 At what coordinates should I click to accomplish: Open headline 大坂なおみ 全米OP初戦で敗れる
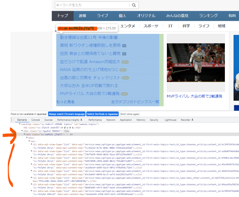tap(89, 86)
